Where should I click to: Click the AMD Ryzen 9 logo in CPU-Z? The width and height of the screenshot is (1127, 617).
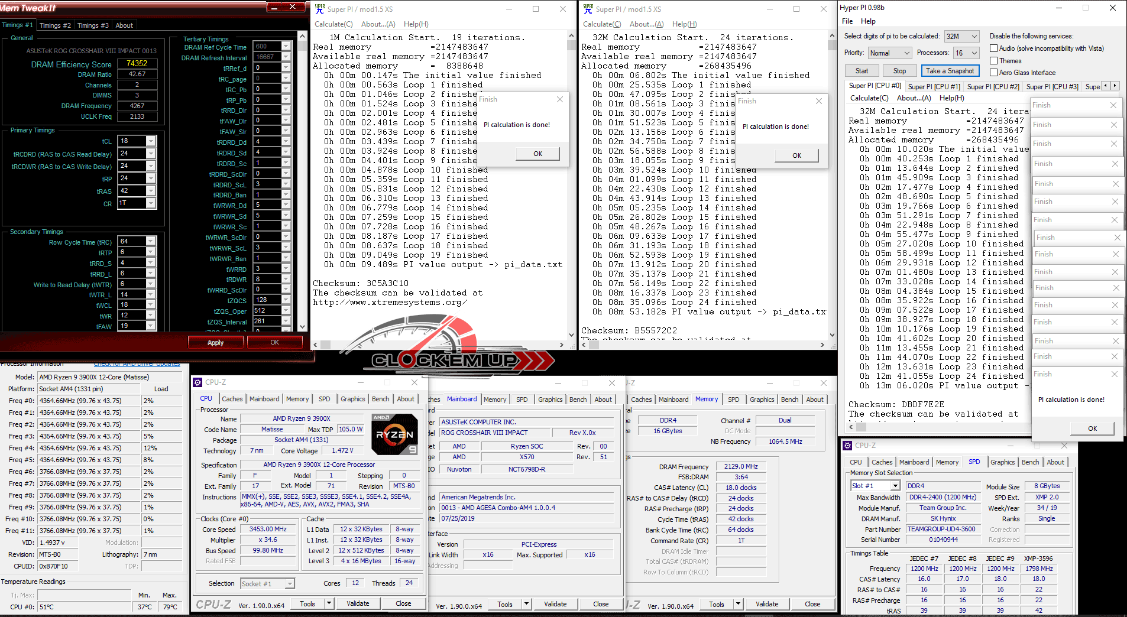pyautogui.click(x=394, y=434)
